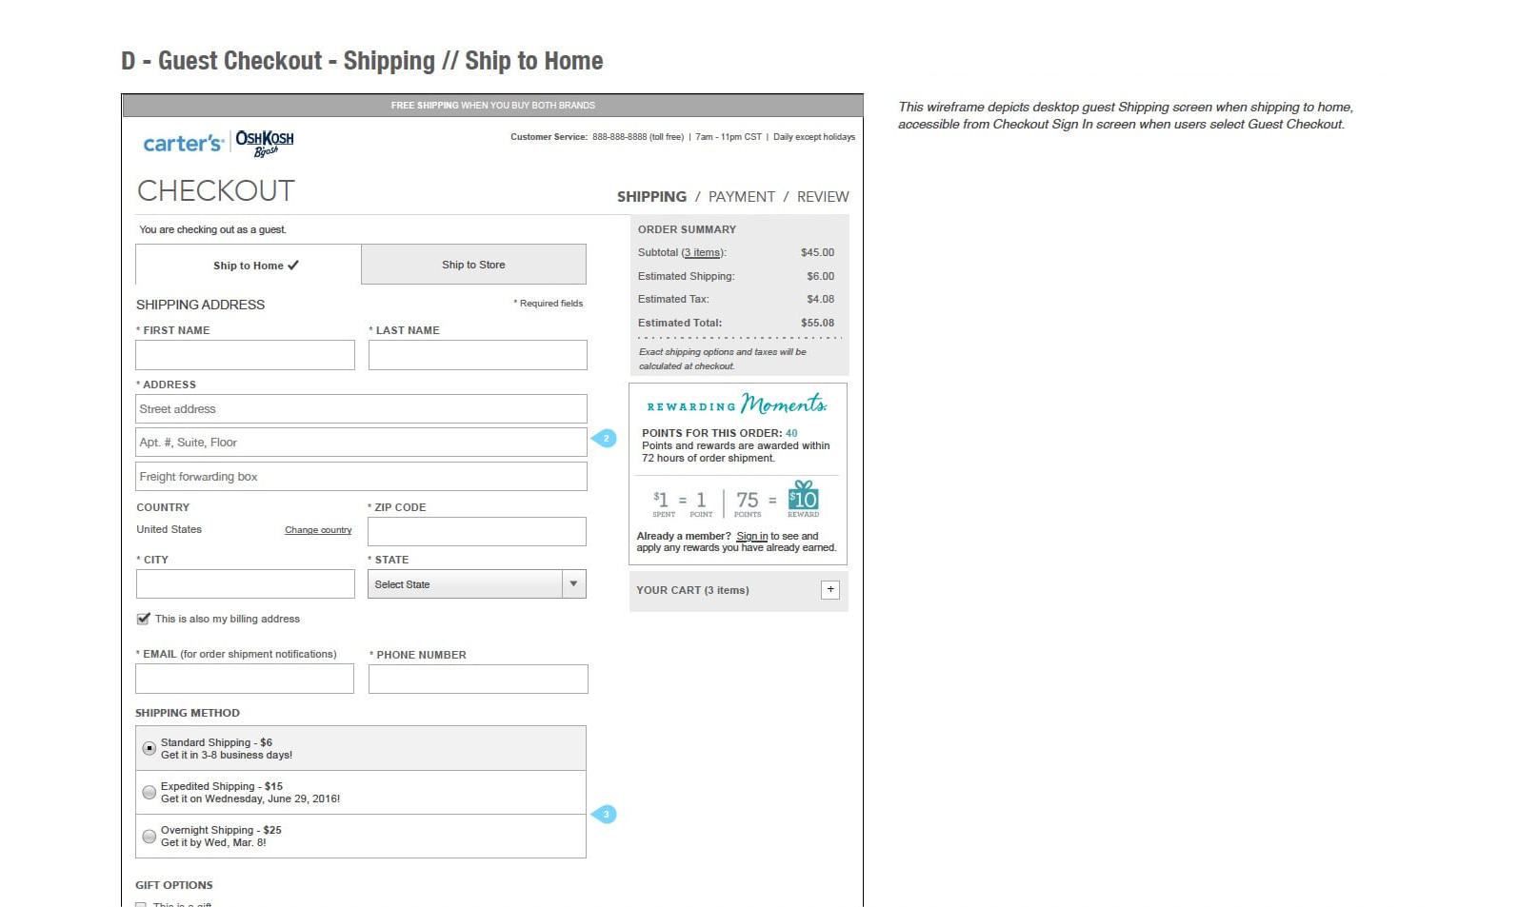Select the Ship to Home tab
The height and width of the screenshot is (907, 1518).
249,266
